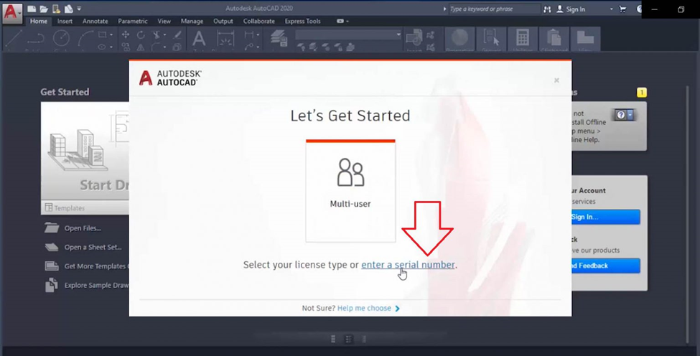Type in the keyword or phrase search box
700x356 pixels.
point(493,9)
